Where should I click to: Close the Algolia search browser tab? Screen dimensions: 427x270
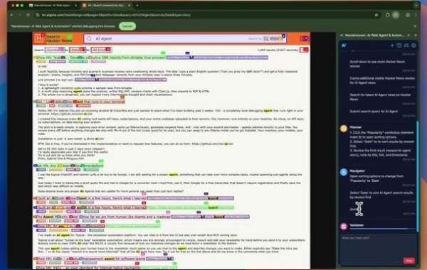[x=130, y=5]
